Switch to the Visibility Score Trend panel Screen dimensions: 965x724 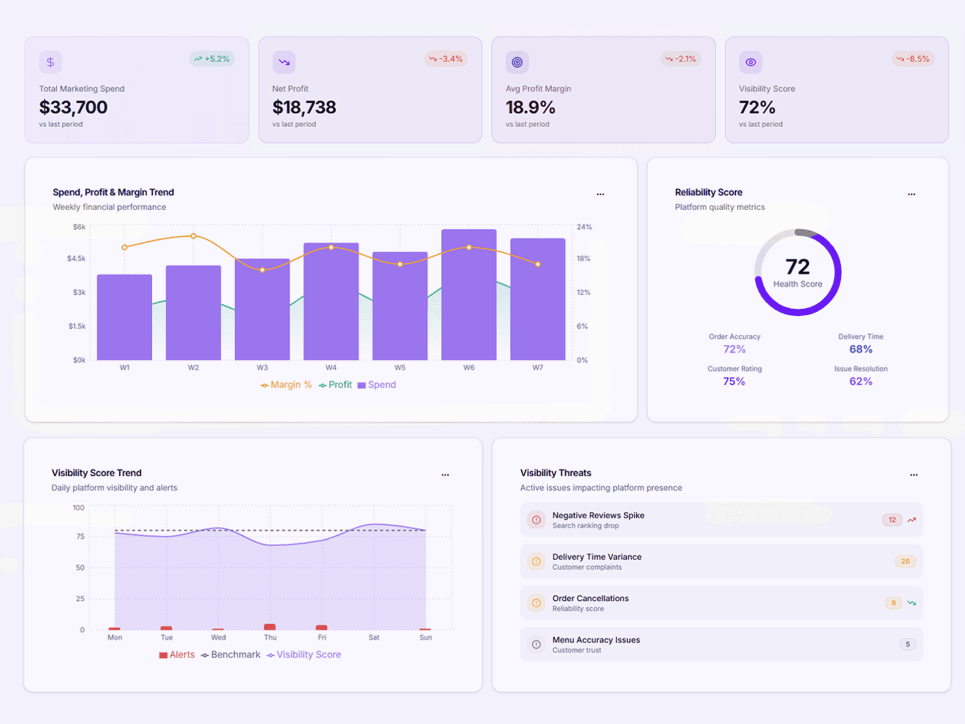96,473
